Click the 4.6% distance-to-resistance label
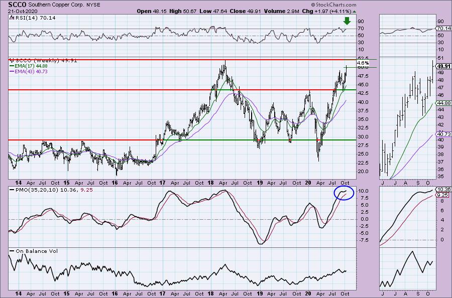This screenshot has width=452, height=298. (363, 63)
